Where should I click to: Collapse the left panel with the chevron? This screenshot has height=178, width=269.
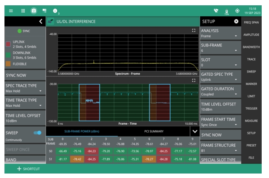[x=40, y=21]
